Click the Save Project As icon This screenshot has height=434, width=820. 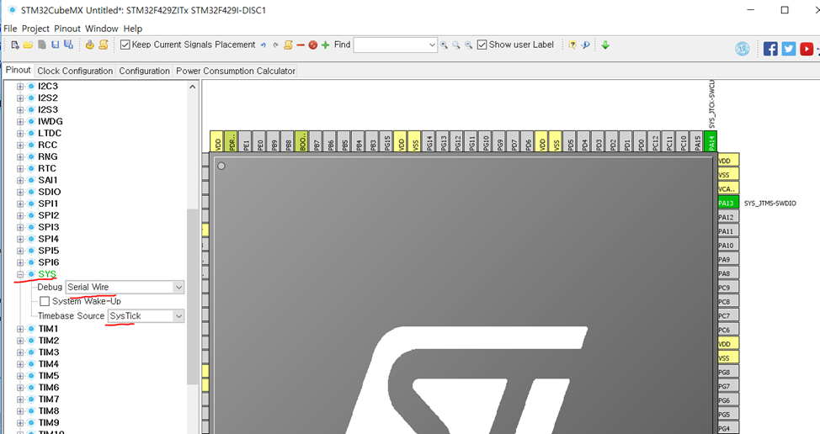[68, 45]
